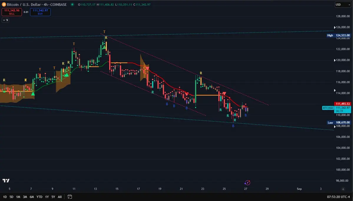Select the 1Y time range
The width and height of the screenshot is (353, 201).
(47, 197)
